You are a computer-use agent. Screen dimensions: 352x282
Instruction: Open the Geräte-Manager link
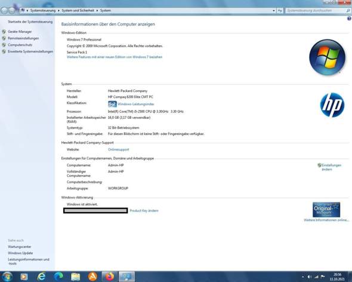[x=20, y=32]
